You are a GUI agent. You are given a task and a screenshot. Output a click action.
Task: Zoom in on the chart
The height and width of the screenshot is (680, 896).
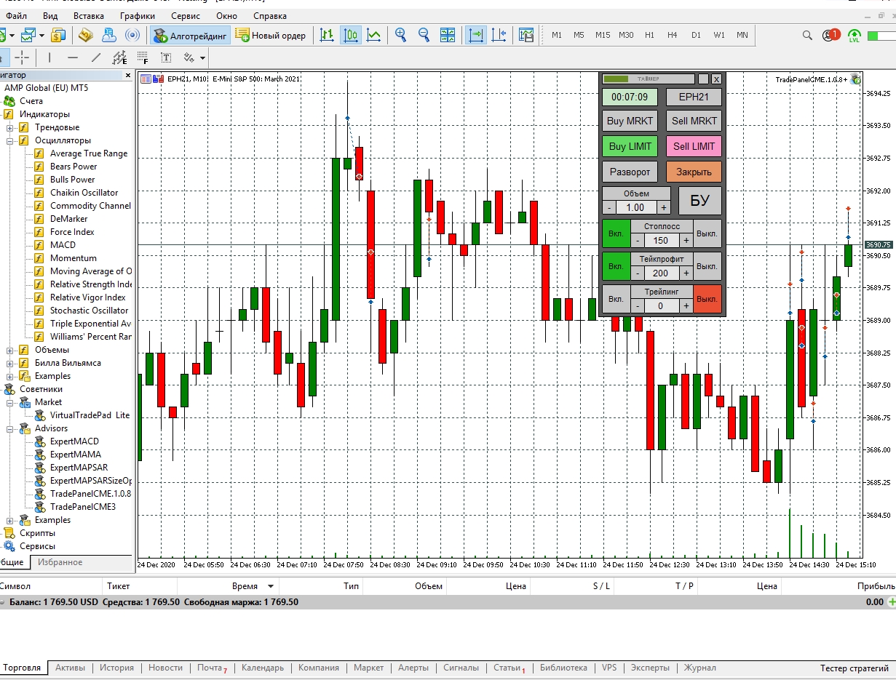(401, 35)
